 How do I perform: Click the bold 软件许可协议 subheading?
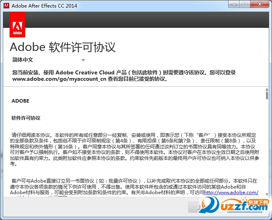(26, 118)
